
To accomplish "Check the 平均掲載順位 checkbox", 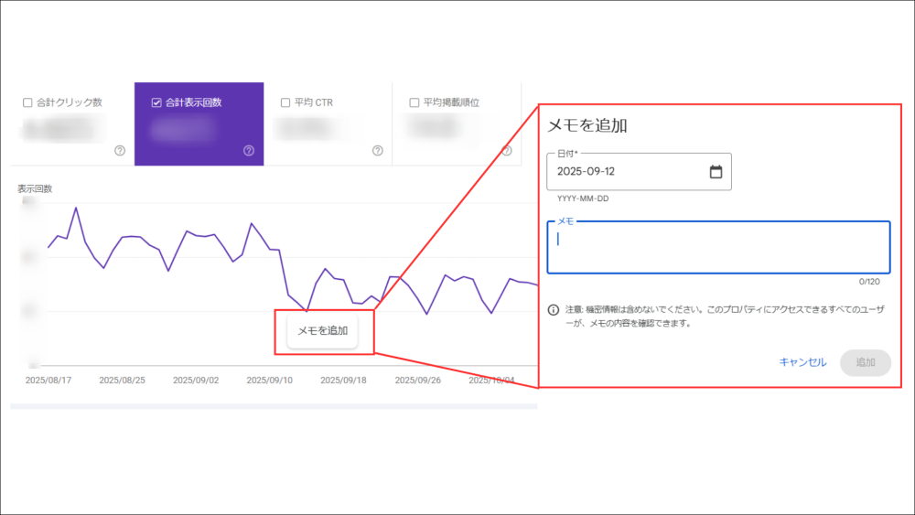I will pos(414,102).
